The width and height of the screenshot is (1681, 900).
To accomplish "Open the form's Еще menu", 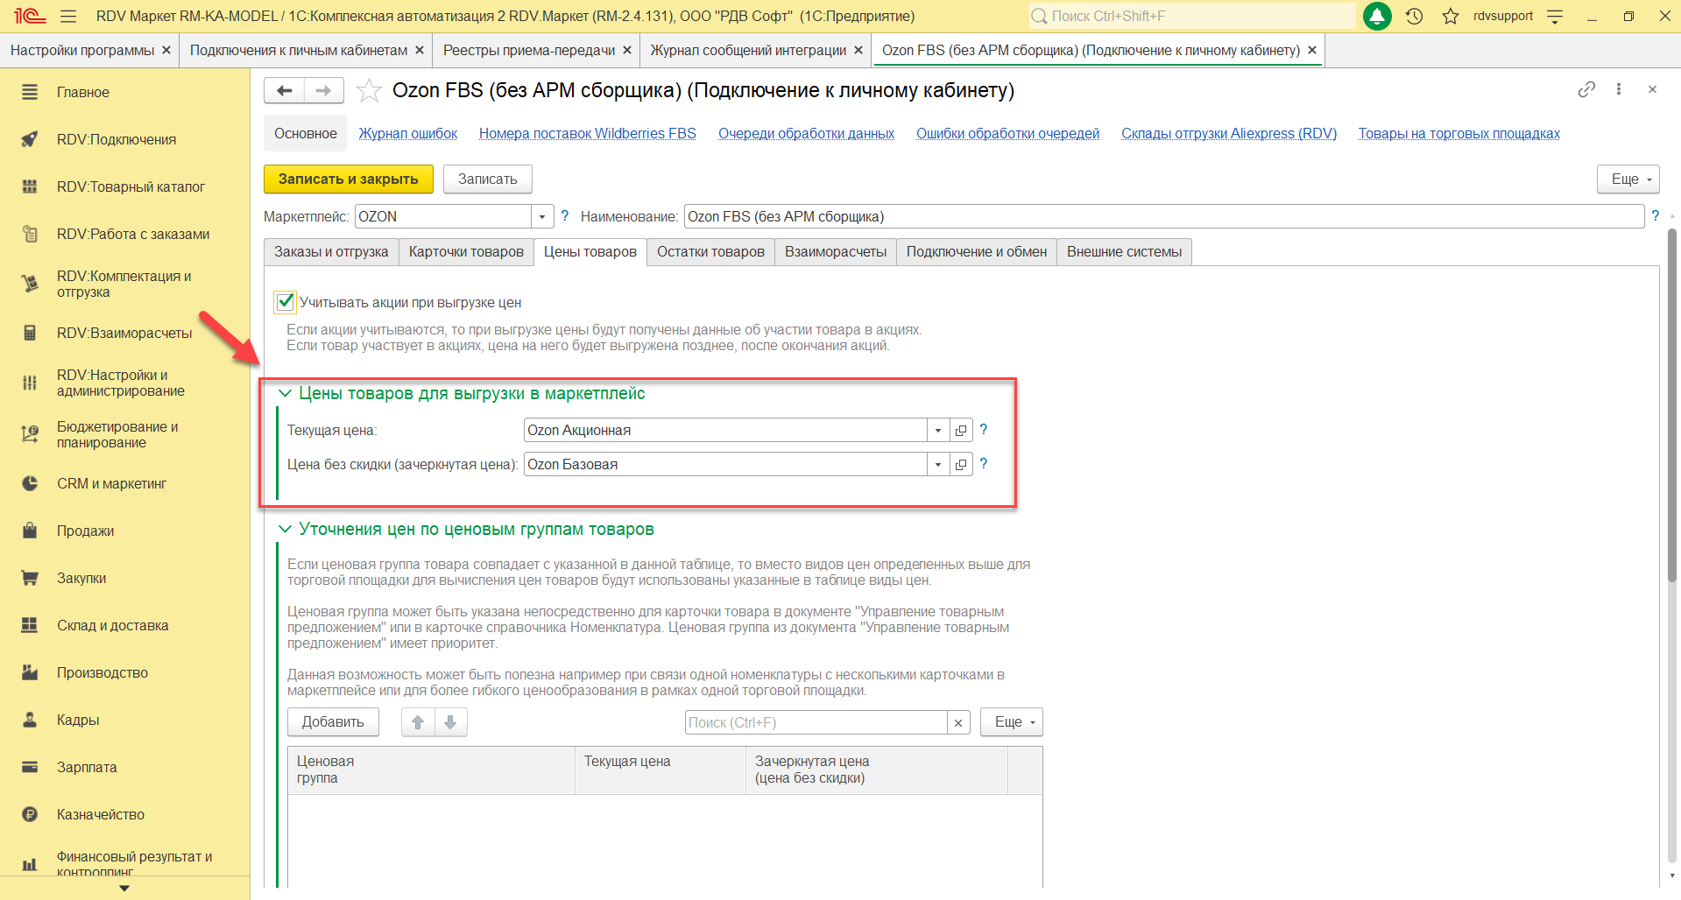I will (1628, 179).
